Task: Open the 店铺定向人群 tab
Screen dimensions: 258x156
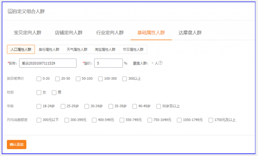Action: point(69,33)
